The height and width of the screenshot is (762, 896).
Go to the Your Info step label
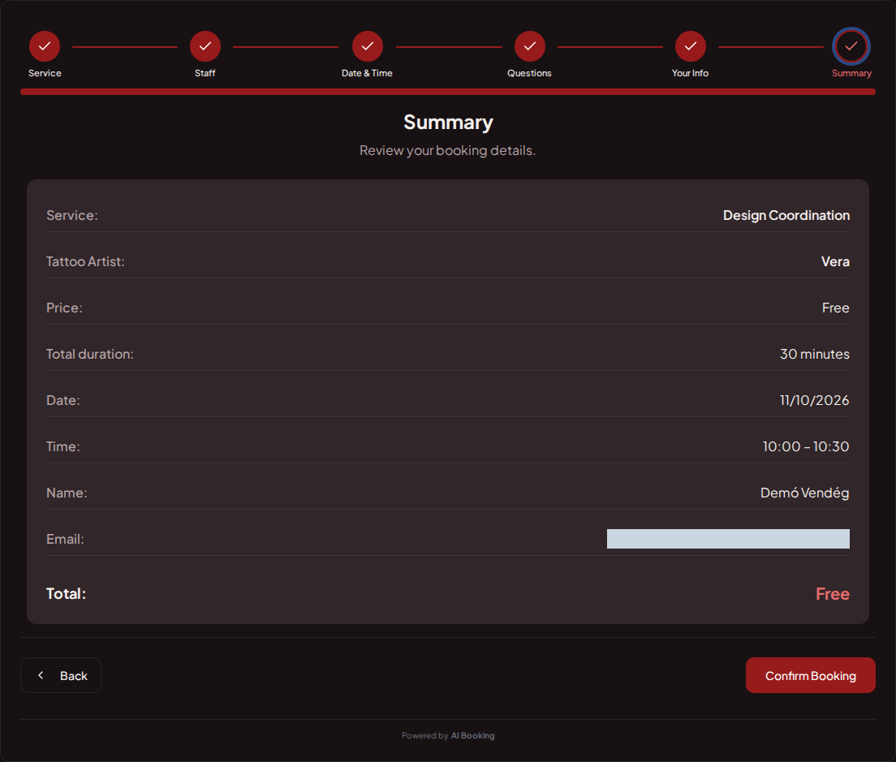[691, 73]
